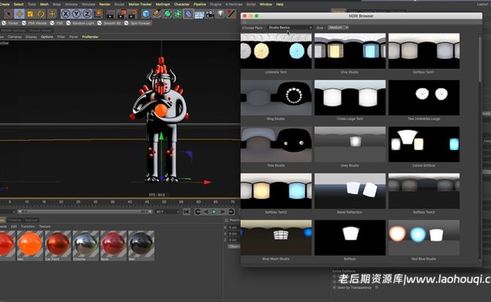Select the orange Mat material swatch

30,246
